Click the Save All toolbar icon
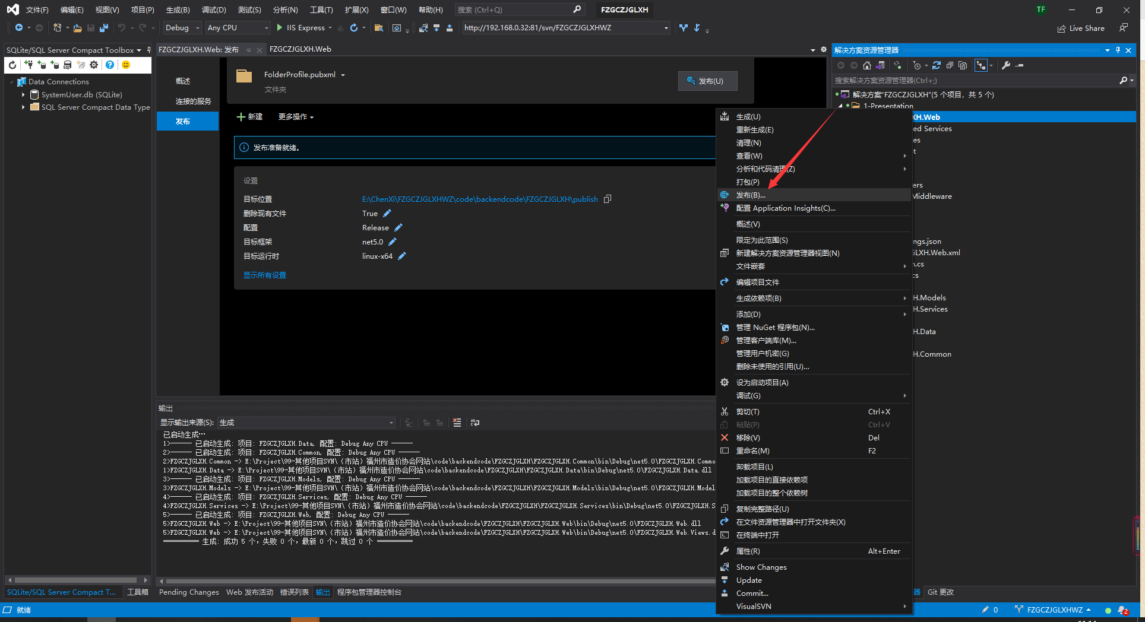 click(104, 28)
